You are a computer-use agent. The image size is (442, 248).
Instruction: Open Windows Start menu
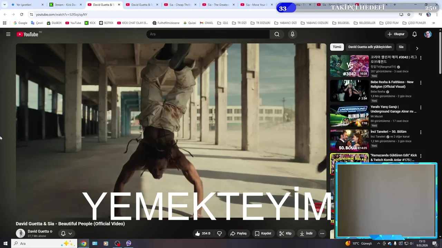point(5,244)
